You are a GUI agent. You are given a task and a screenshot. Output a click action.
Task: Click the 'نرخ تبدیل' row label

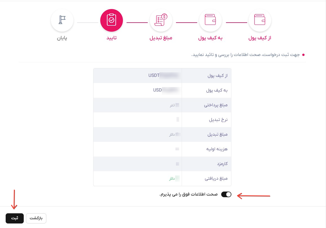(x=218, y=120)
